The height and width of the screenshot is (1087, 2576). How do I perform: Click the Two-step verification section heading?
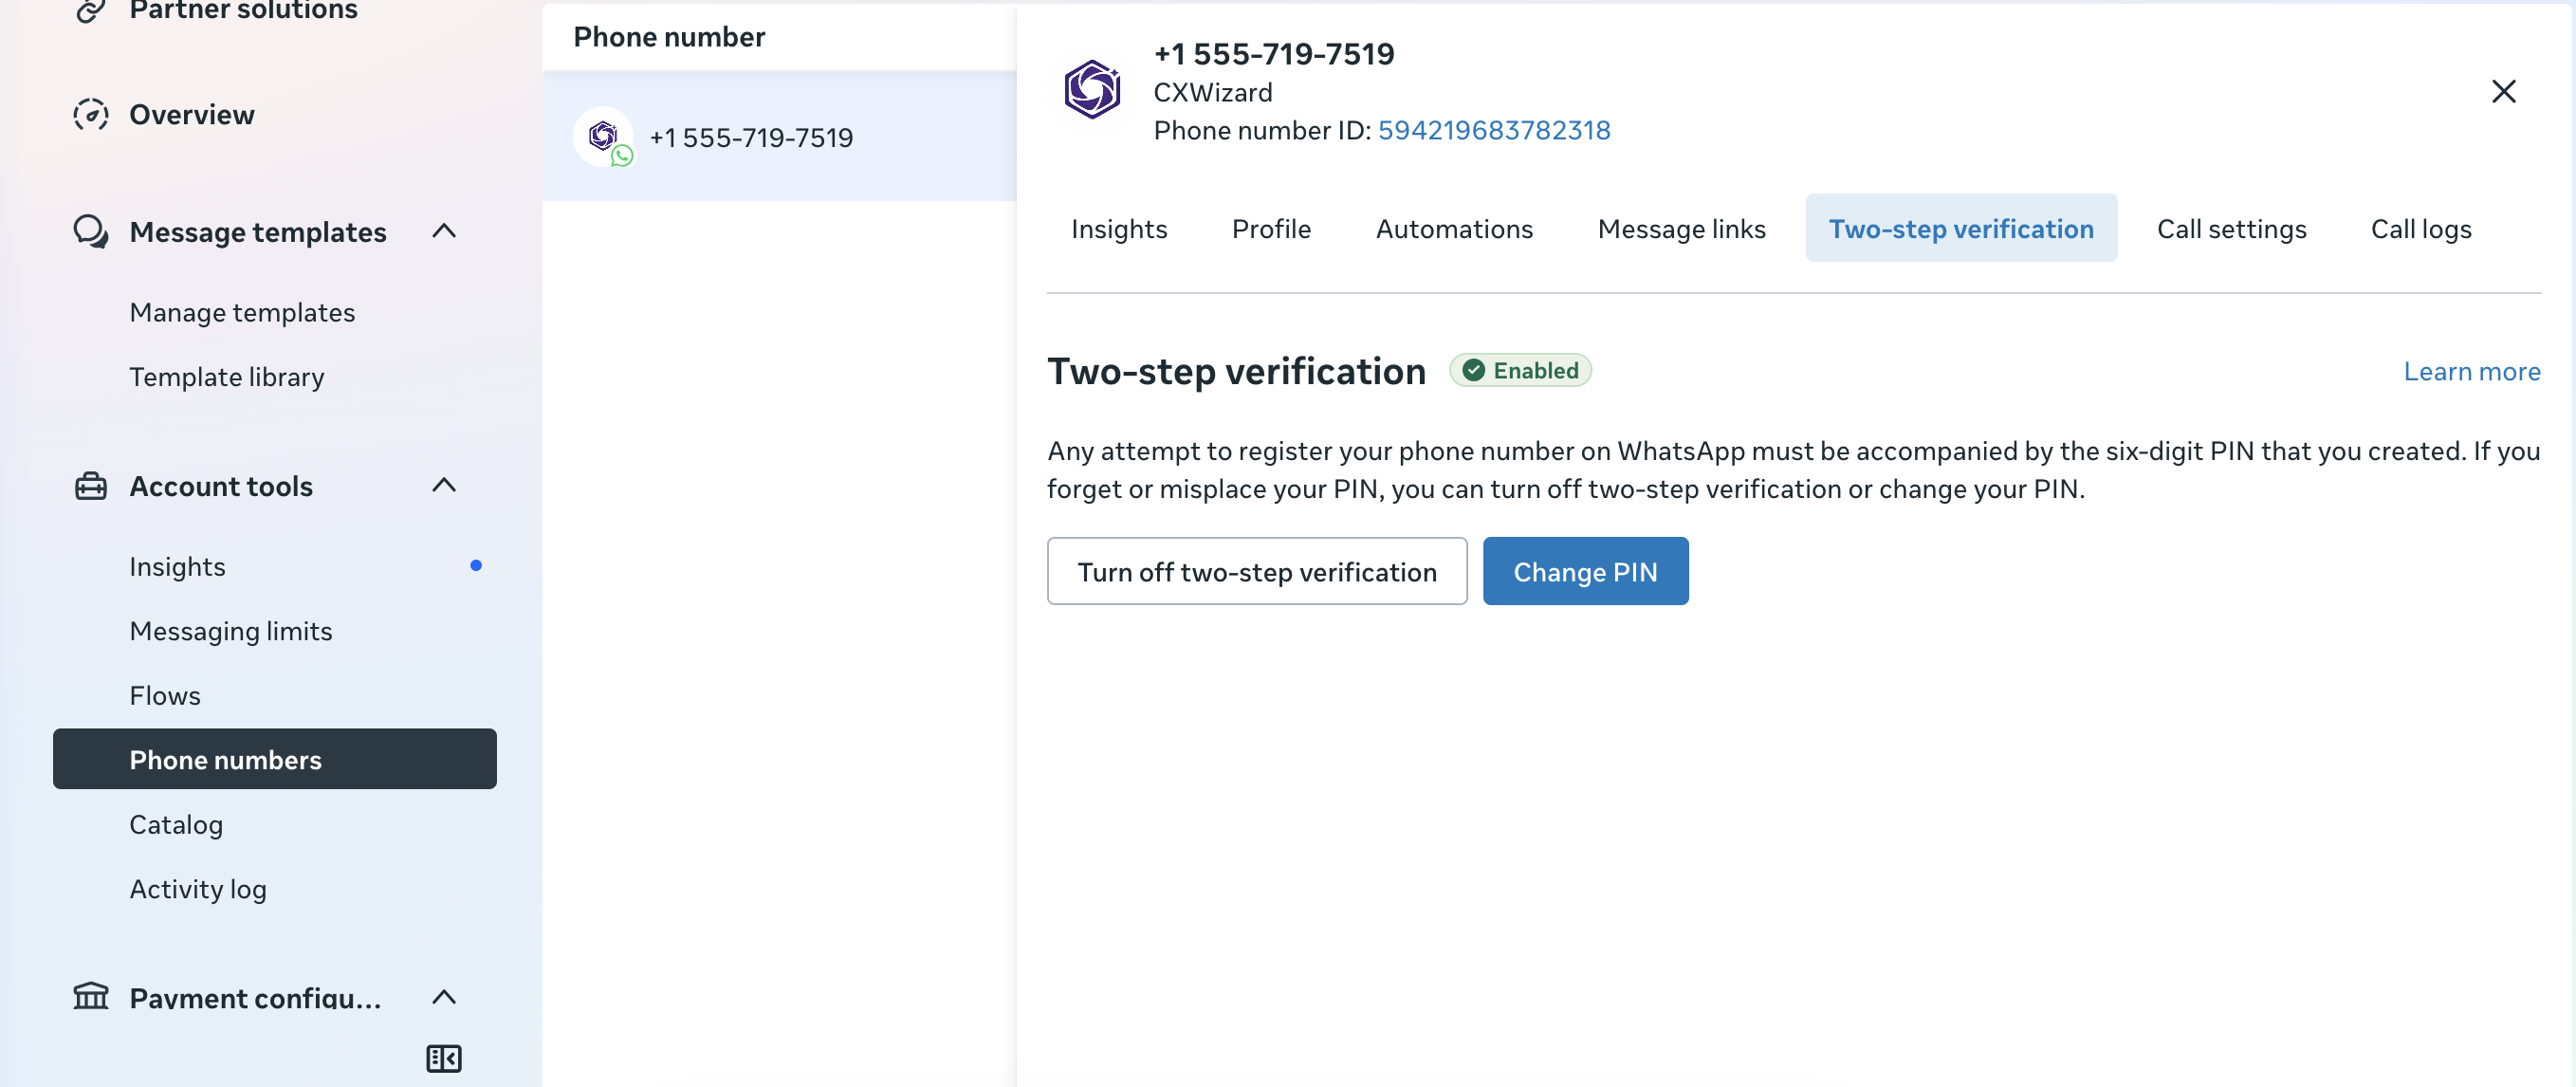[1236, 371]
